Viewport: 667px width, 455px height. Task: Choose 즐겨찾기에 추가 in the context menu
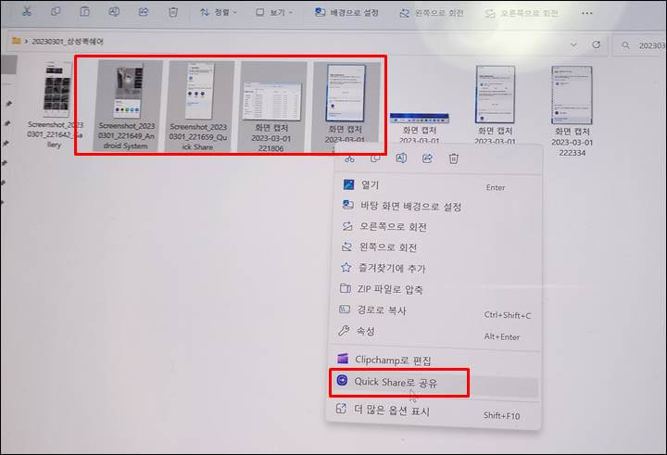coord(434,268)
